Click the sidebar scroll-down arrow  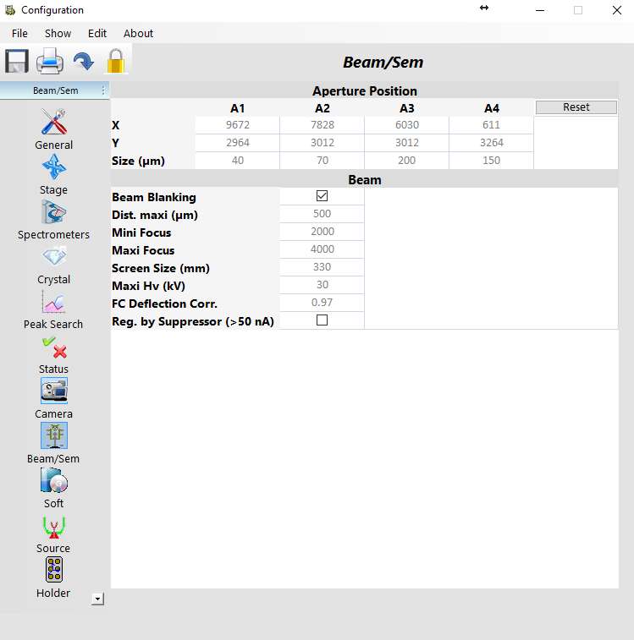97,599
